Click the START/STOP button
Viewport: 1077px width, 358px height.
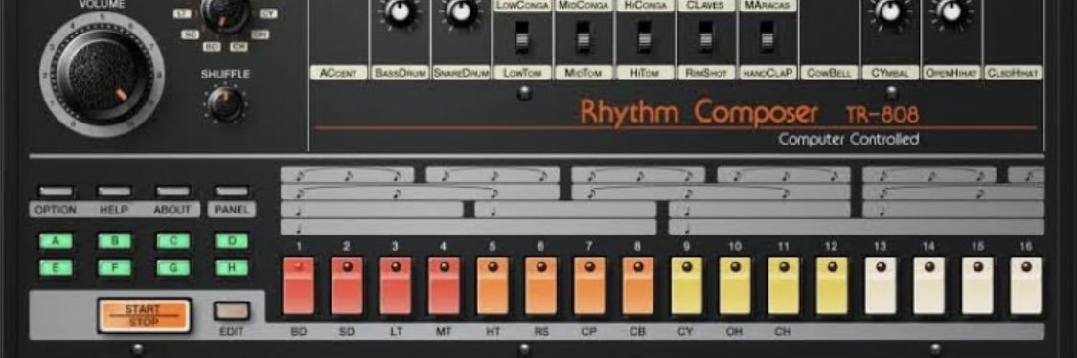tap(145, 316)
